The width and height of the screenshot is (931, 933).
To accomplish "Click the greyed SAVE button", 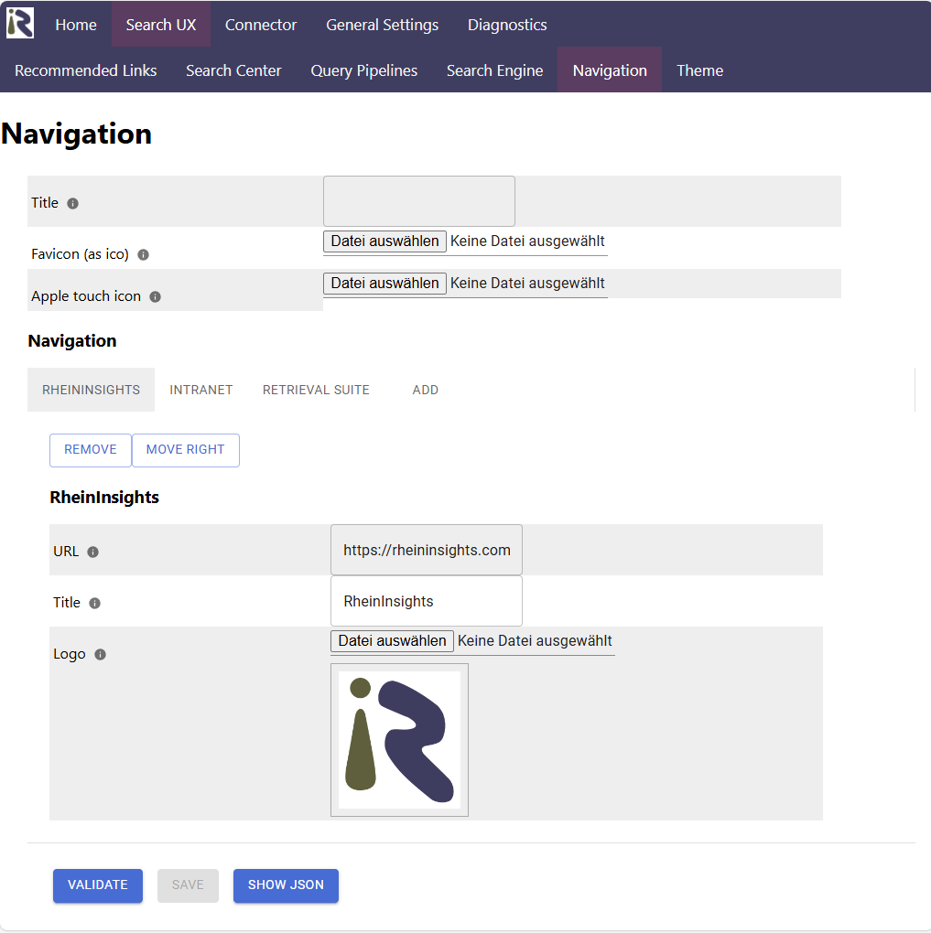I will tap(188, 885).
